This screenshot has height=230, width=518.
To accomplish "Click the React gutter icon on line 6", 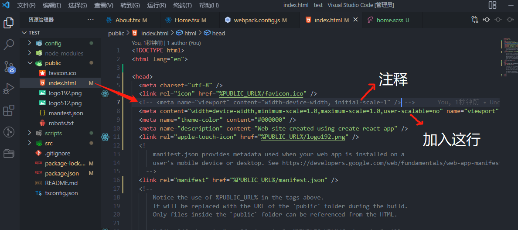I will point(105,94).
